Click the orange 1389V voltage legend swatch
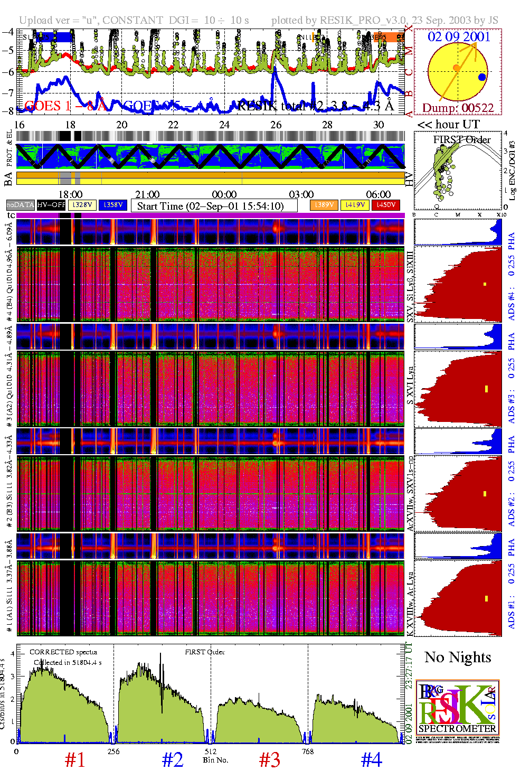This screenshot has width=530, height=780. click(324, 205)
